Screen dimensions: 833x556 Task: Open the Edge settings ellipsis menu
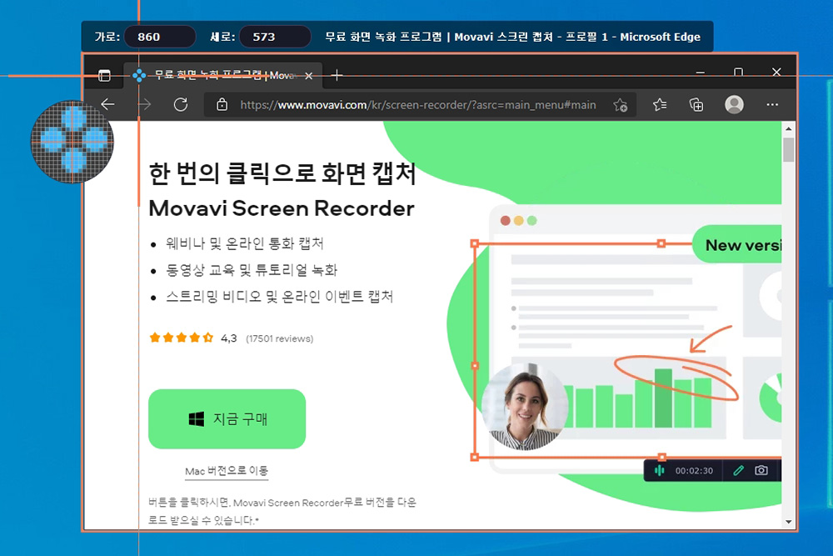pos(772,105)
